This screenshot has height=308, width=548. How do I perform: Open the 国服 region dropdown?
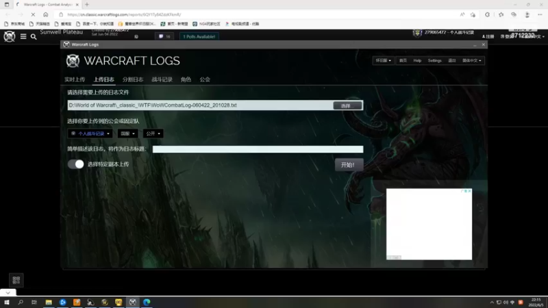127,133
